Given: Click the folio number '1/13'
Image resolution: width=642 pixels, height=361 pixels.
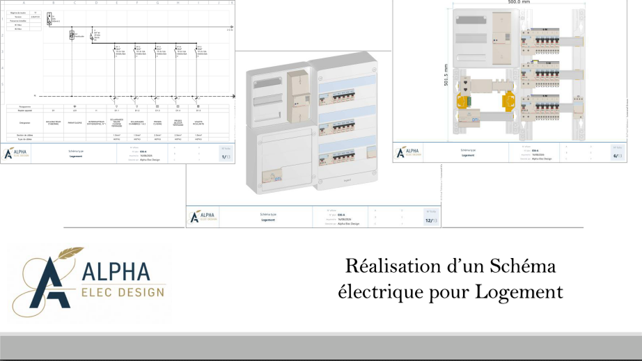Looking at the screenshot, I should pyautogui.click(x=226, y=157).
